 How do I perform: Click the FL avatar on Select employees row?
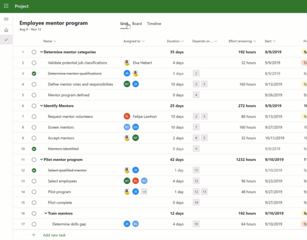click(136, 181)
